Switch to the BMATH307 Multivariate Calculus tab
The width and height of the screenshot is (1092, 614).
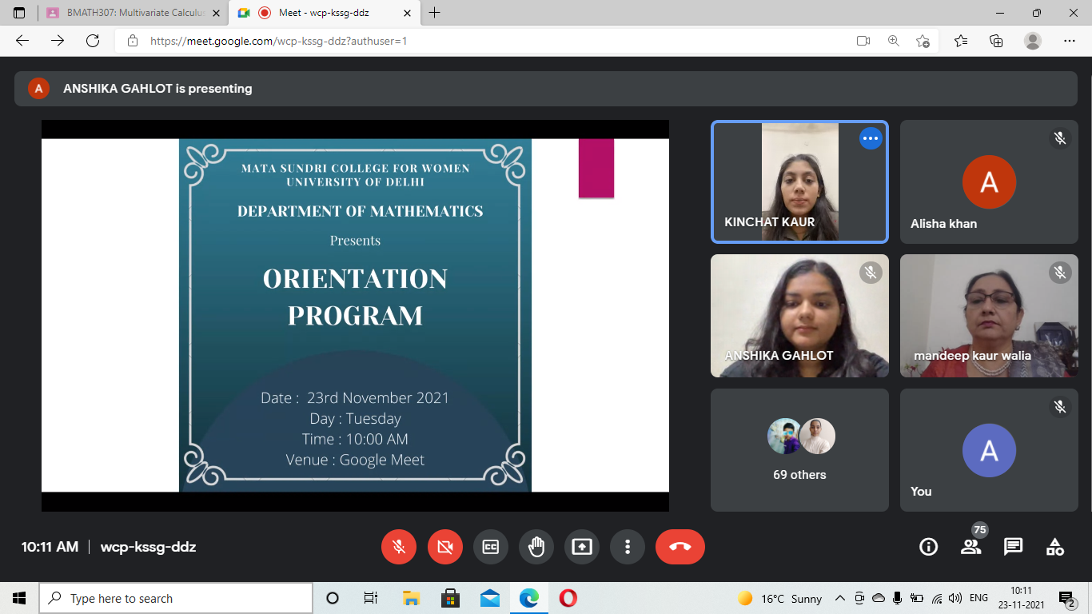pos(126,14)
